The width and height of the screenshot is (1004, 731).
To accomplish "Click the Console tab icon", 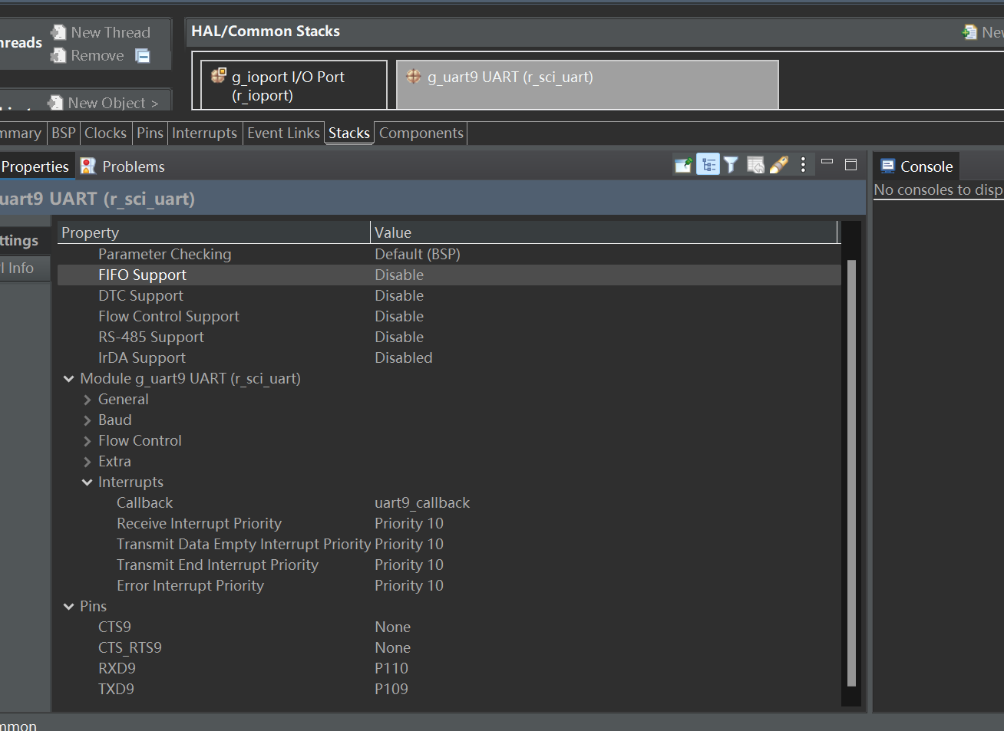I will click(888, 166).
